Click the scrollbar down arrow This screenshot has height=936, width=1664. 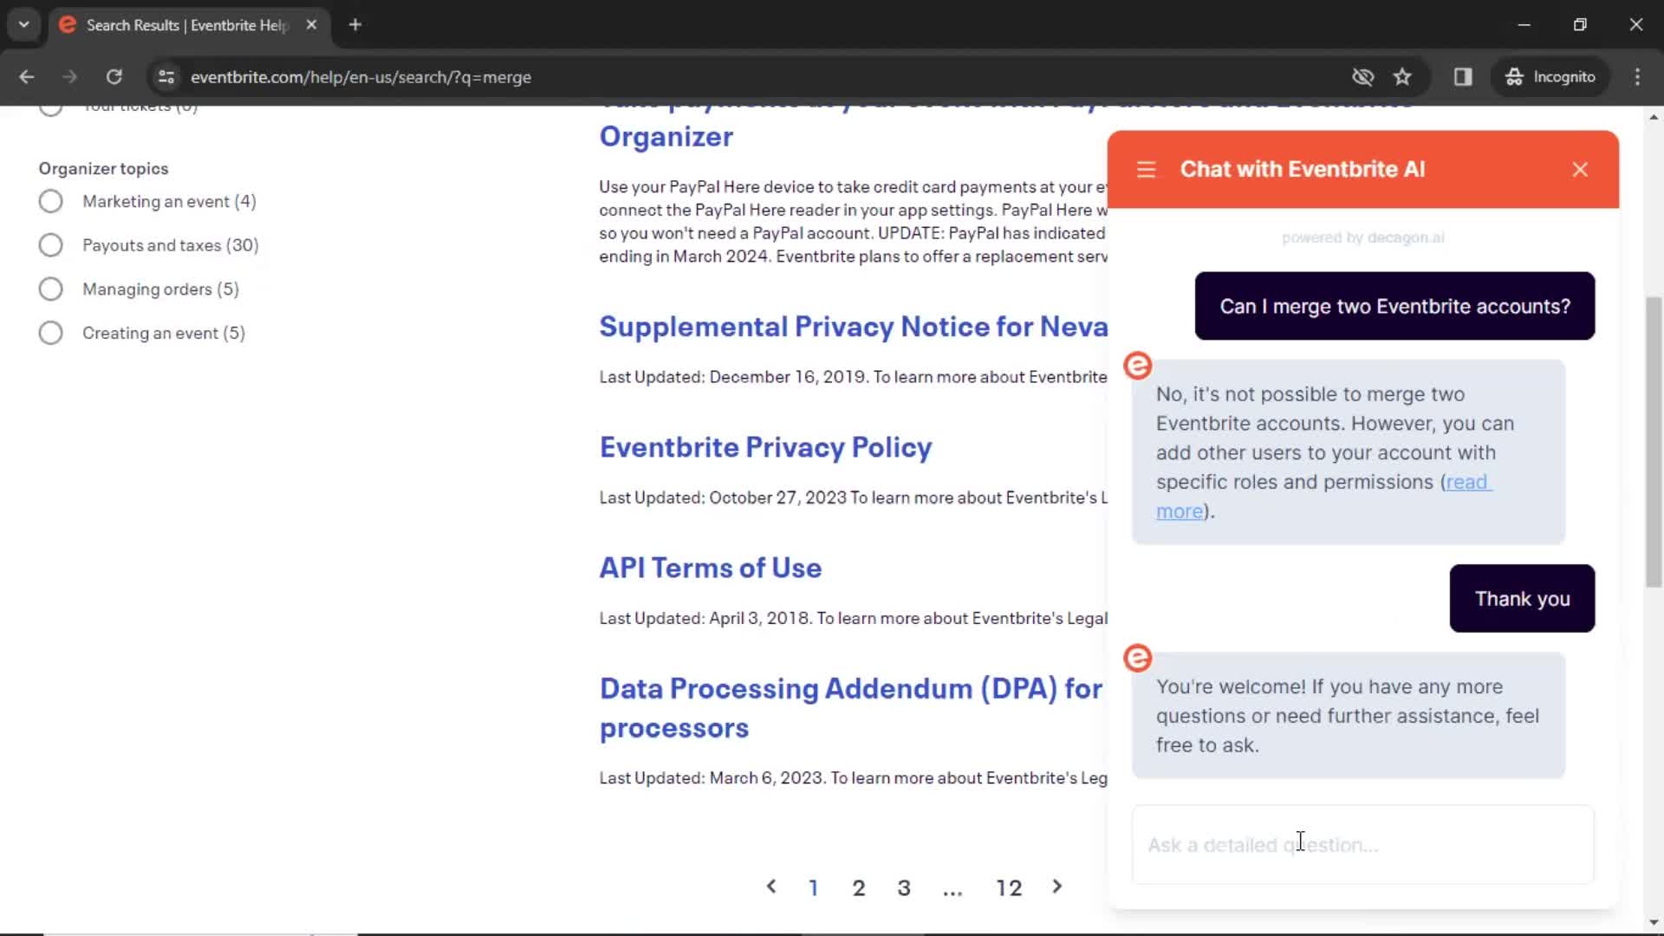[1654, 922]
